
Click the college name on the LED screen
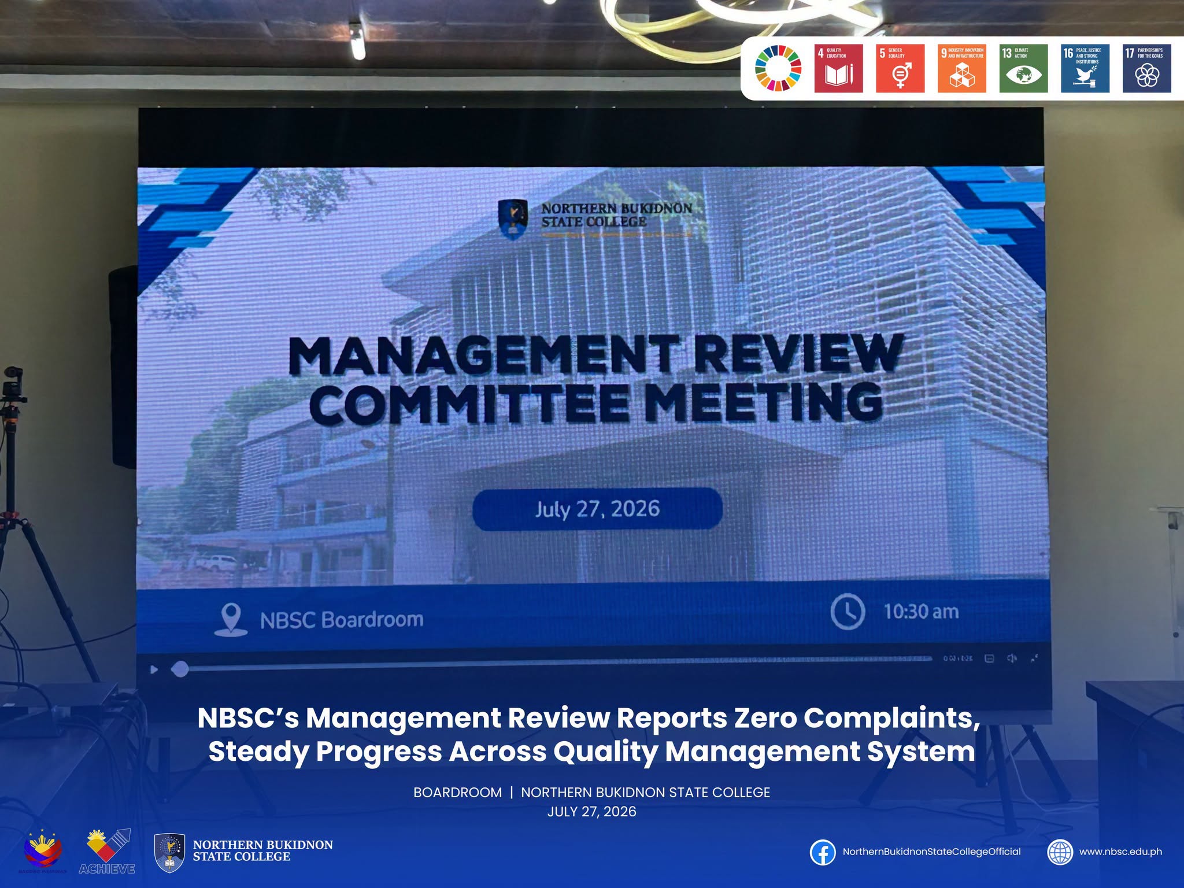616,215
